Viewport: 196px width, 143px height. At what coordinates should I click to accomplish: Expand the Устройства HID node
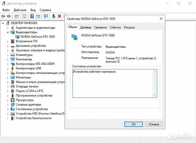tap(8, 114)
